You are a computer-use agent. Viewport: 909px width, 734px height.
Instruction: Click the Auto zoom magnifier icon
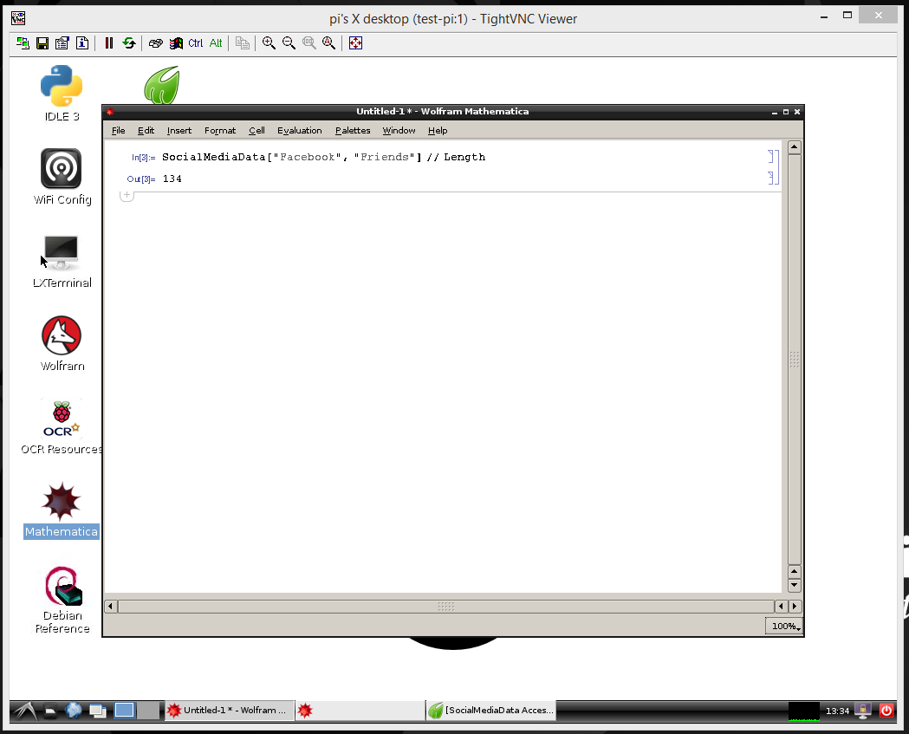pos(328,43)
